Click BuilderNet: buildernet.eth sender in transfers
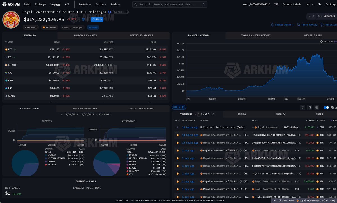This screenshot has height=203, width=337. click(x=223, y=127)
